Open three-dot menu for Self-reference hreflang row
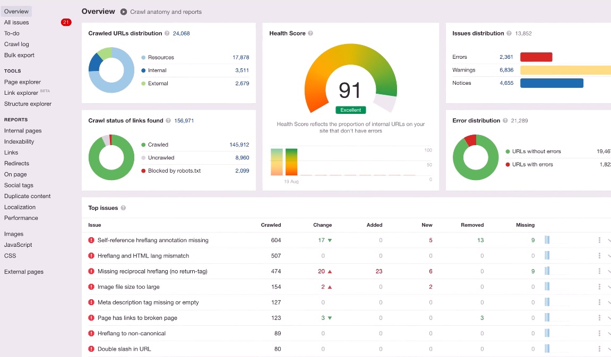611x357 pixels. coord(599,240)
